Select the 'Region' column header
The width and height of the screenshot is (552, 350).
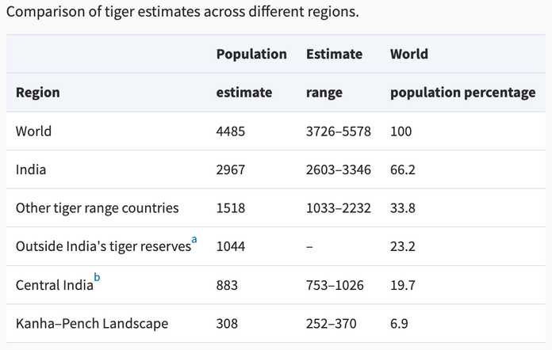pyautogui.click(x=37, y=93)
